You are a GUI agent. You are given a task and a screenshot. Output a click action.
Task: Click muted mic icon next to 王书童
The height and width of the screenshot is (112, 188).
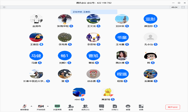click(127, 45)
